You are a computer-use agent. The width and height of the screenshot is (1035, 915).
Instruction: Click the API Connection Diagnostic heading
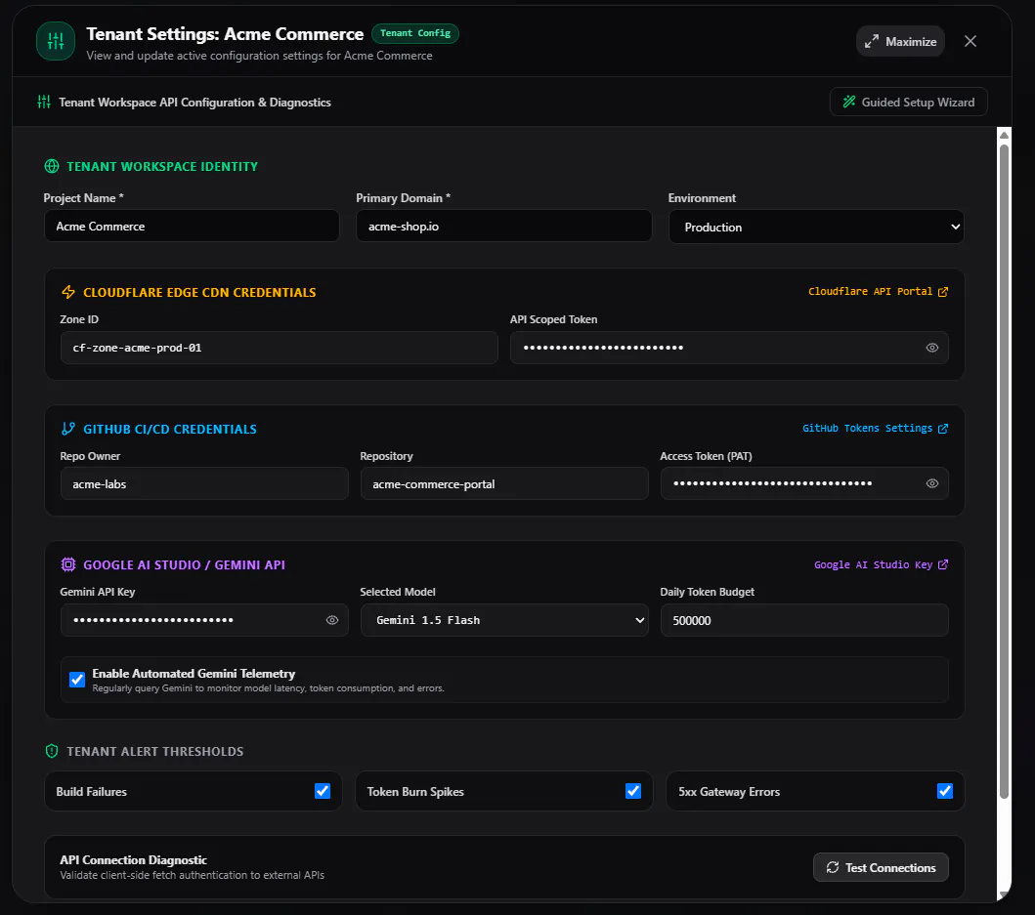pyautogui.click(x=133, y=859)
